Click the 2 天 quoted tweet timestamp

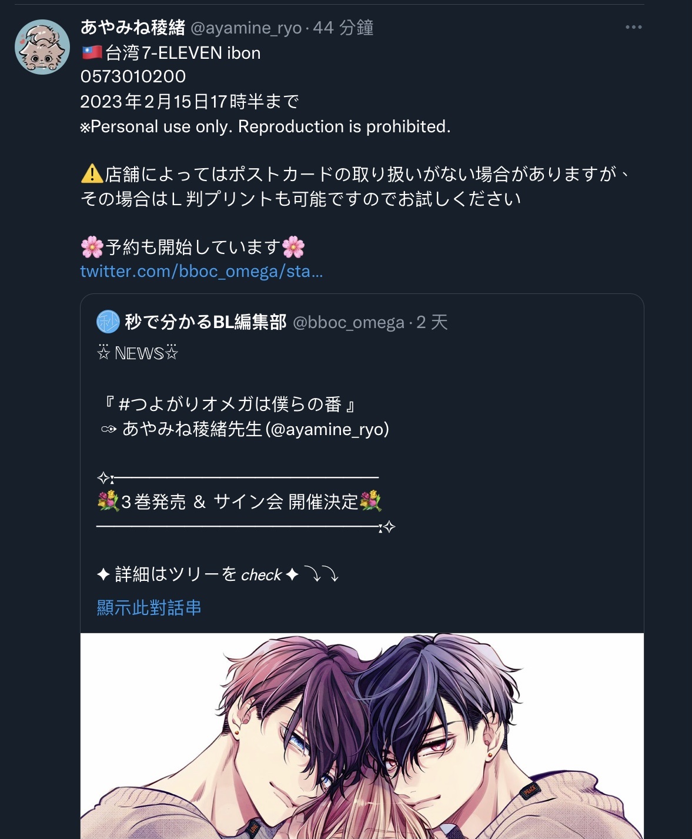point(432,322)
